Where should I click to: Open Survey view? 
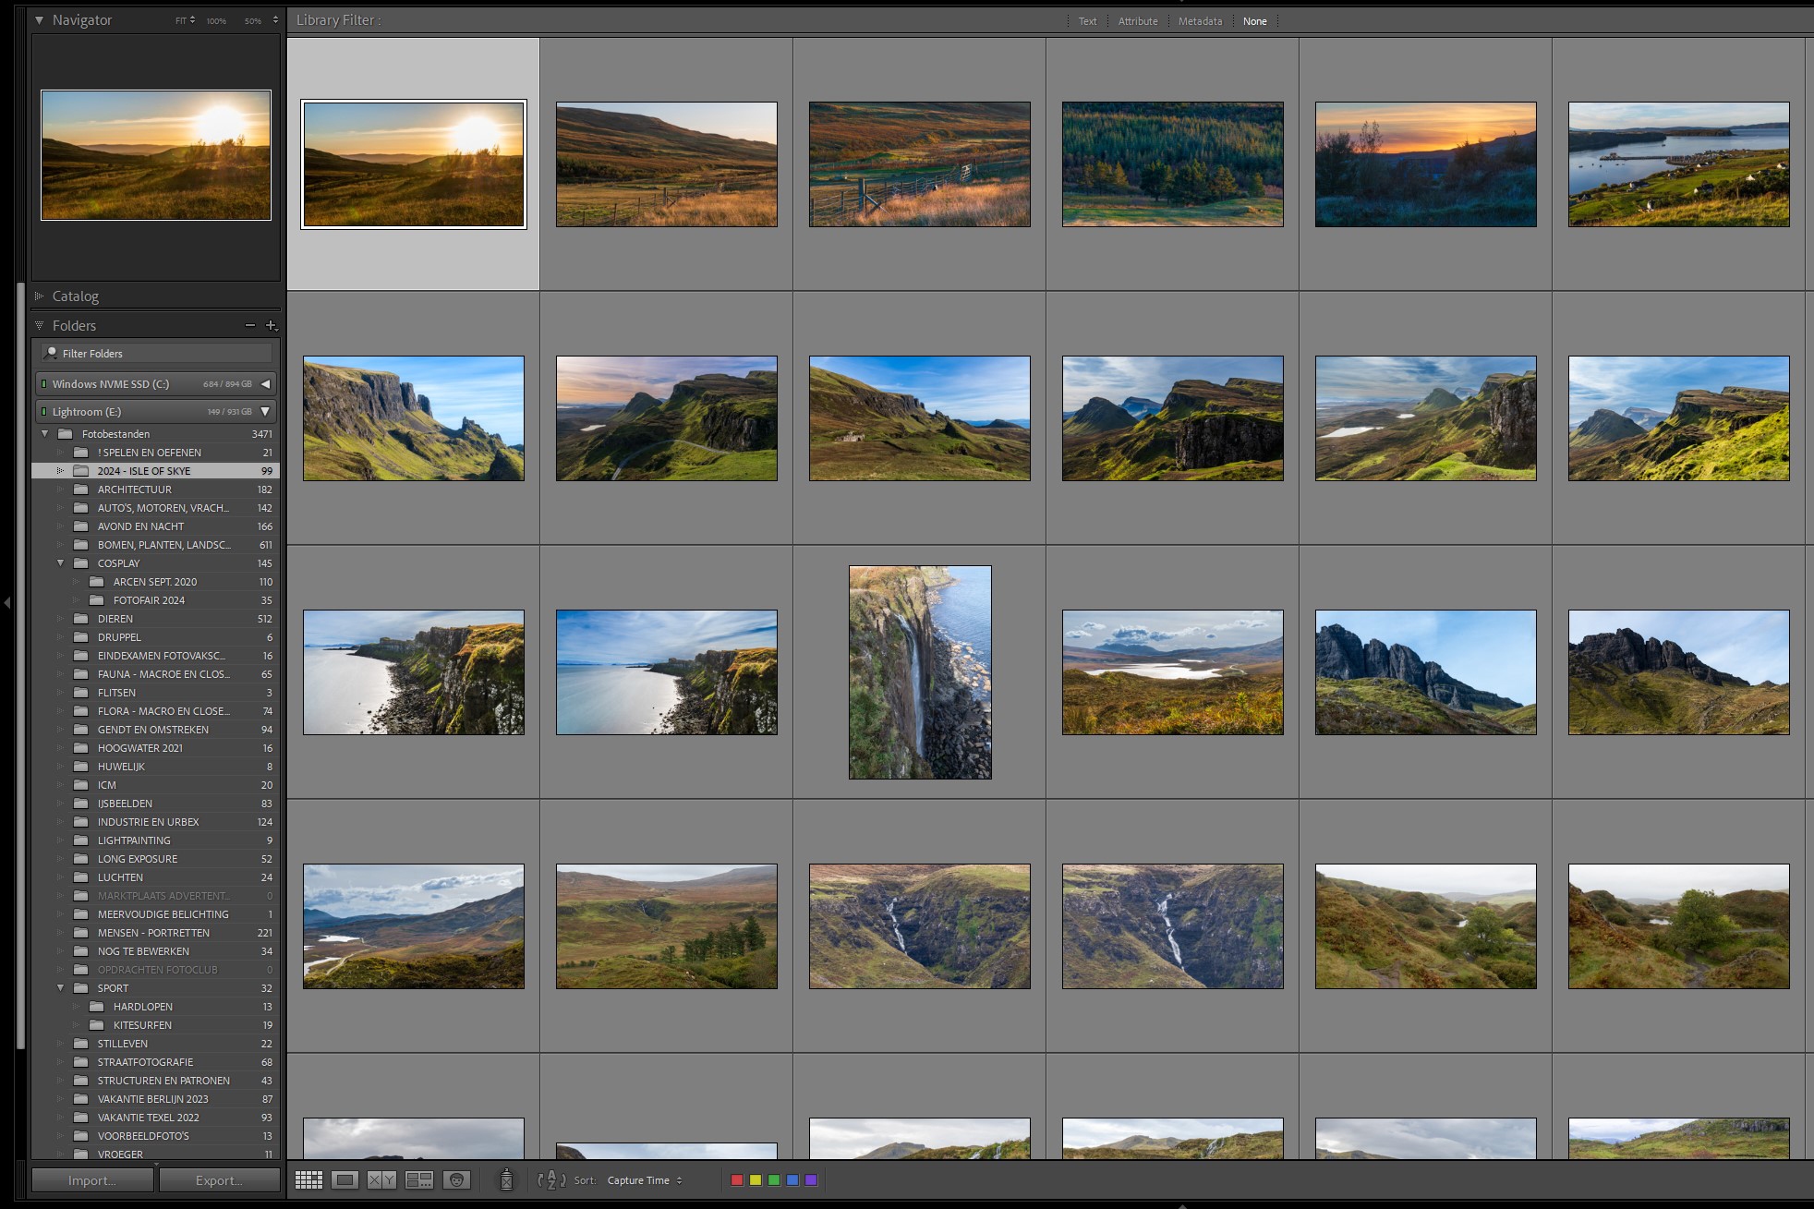point(419,1180)
